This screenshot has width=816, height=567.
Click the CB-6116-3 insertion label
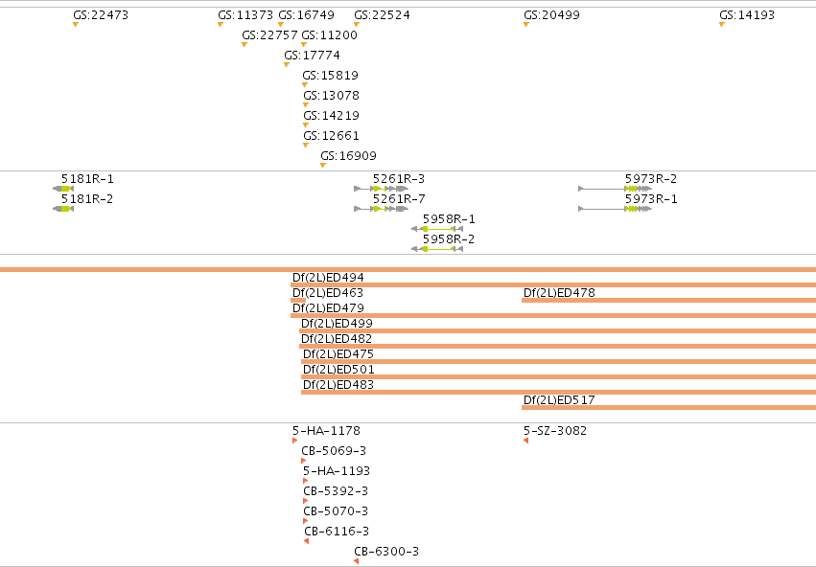(337, 532)
